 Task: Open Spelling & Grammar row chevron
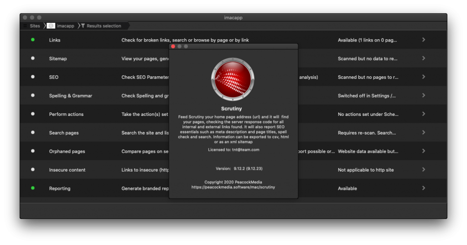[x=424, y=95]
